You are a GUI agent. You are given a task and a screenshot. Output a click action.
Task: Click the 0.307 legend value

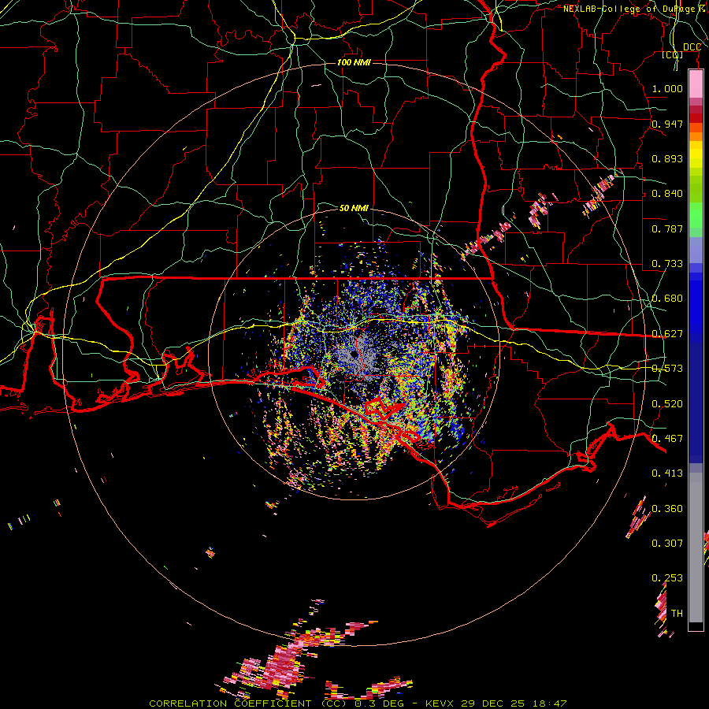(667, 544)
